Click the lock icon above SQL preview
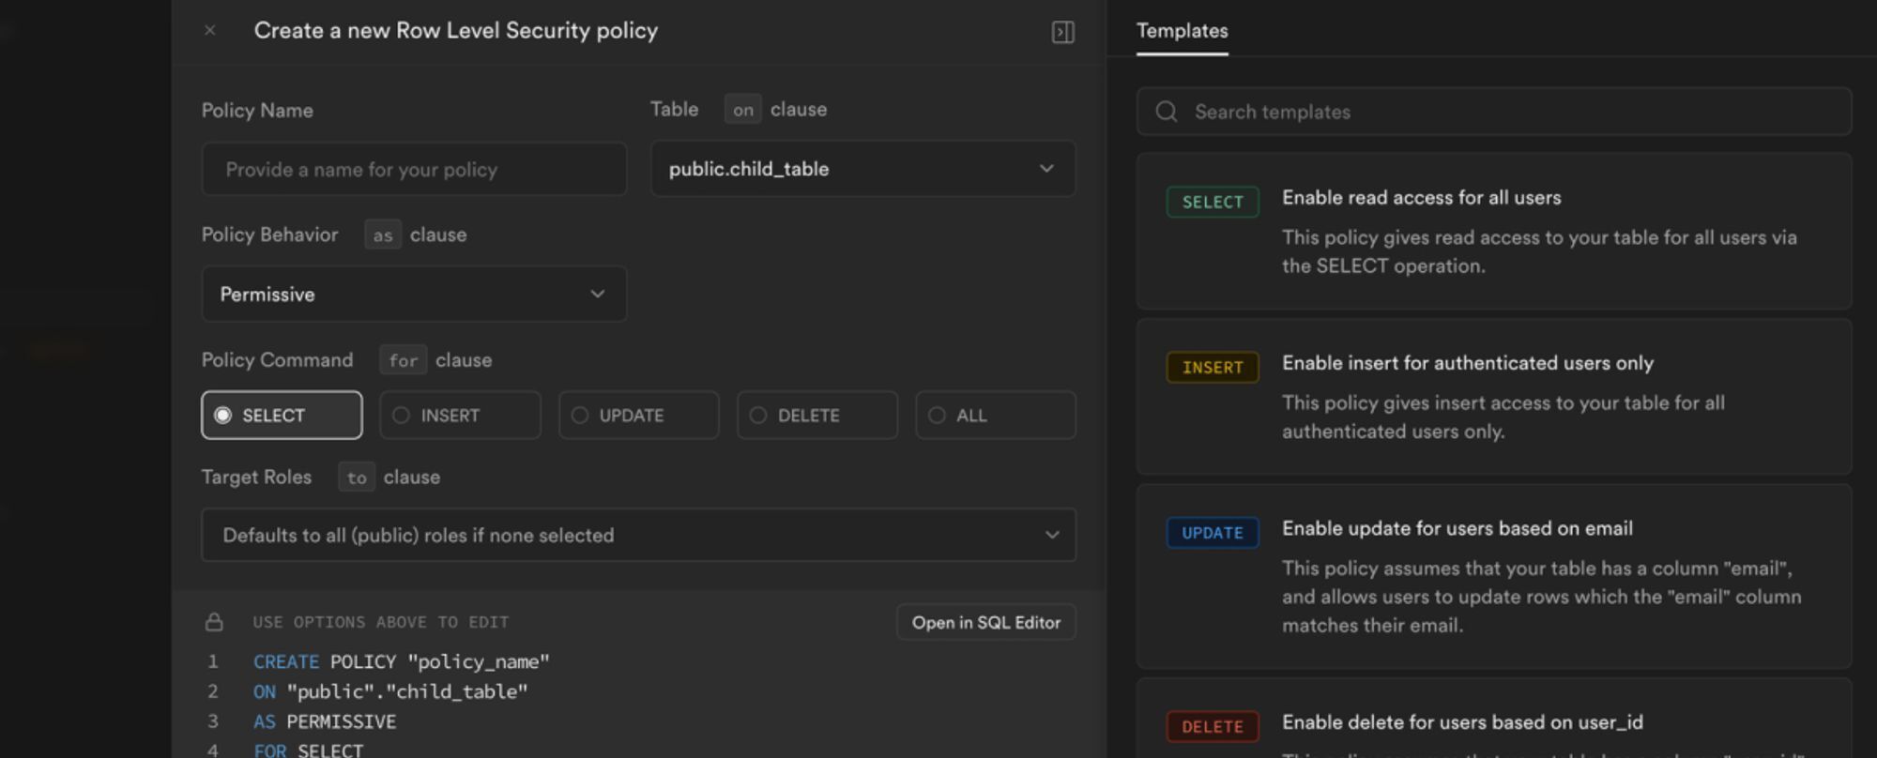This screenshot has width=1877, height=758. [214, 622]
